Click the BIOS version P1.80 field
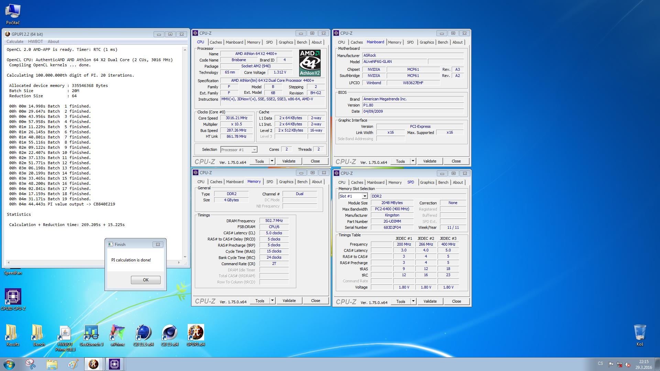Screen dimensions: 660x371 [x=413, y=105]
